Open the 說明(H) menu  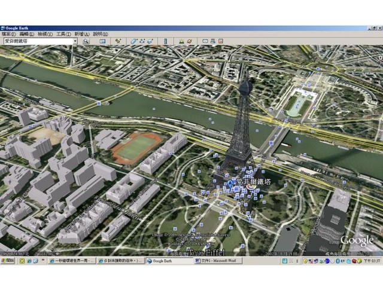101,34
